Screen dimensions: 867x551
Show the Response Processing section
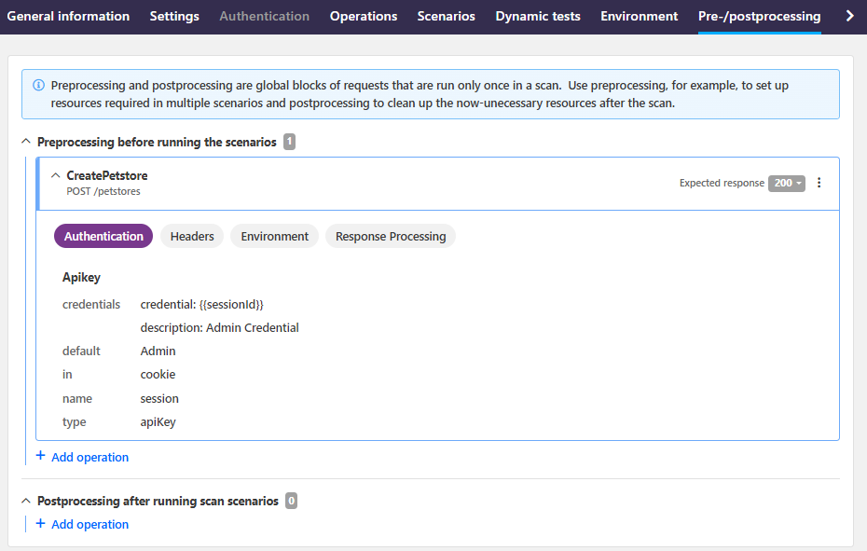(x=391, y=236)
